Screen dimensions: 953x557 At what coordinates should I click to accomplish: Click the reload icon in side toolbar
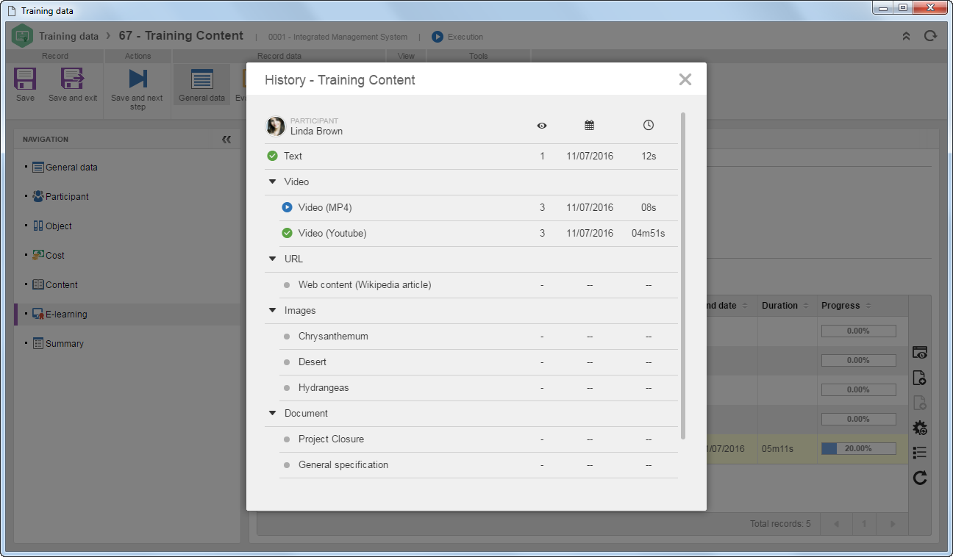coord(919,478)
